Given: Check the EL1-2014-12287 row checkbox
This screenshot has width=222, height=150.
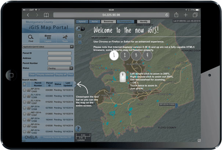Looking at the screenshot, I should click(x=25, y=102).
